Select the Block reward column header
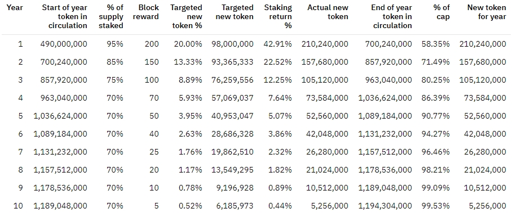512x213 pixels. pos(146,12)
